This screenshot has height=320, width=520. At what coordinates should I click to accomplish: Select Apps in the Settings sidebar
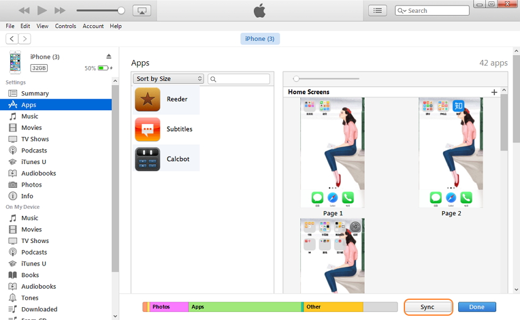pos(56,105)
